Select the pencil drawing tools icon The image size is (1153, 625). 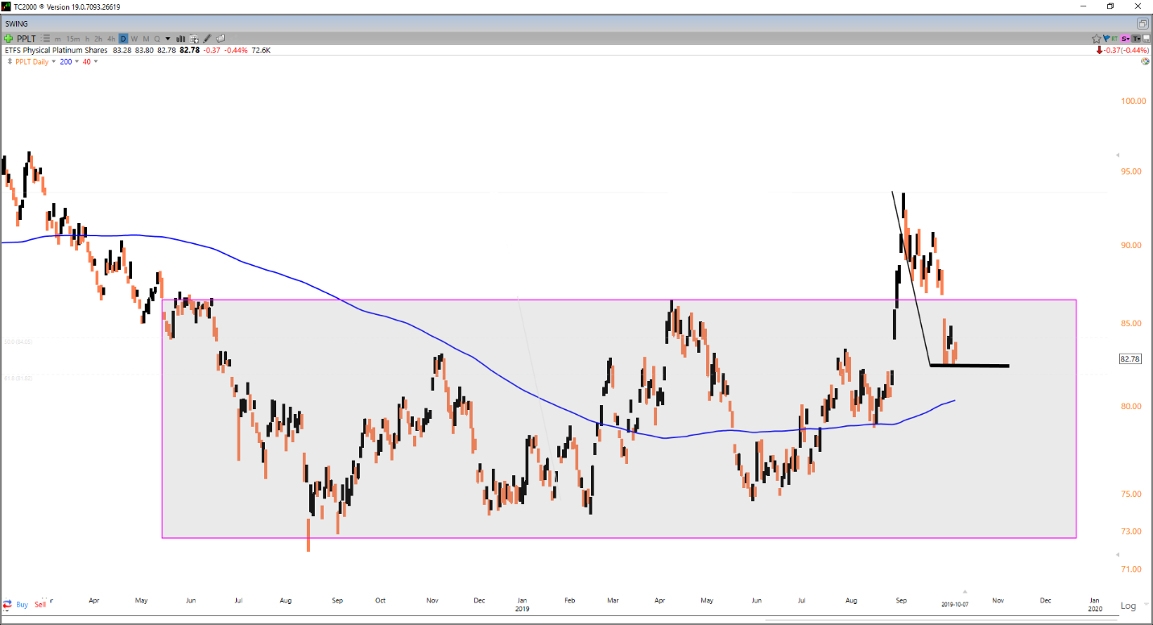207,39
